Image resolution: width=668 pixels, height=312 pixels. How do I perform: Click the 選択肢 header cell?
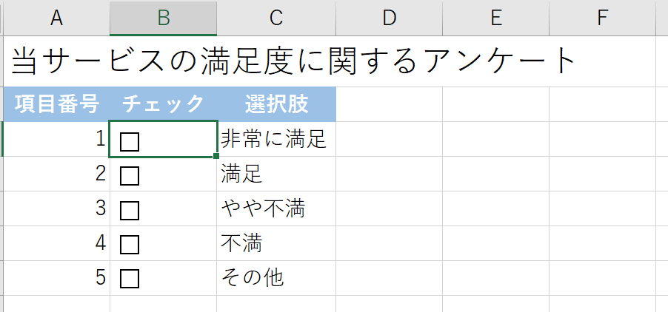click(x=276, y=104)
